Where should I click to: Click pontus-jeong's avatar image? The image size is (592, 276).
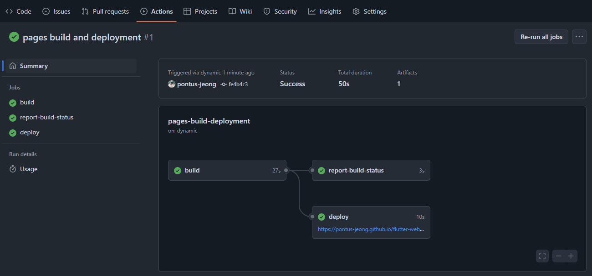pyautogui.click(x=172, y=84)
